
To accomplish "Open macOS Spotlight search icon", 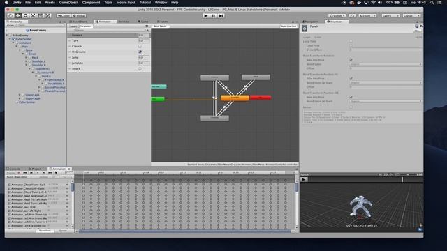I will click(x=432, y=3).
